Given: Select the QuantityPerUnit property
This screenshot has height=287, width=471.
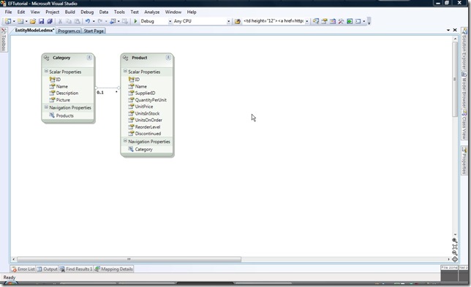Looking at the screenshot, I should coord(151,100).
